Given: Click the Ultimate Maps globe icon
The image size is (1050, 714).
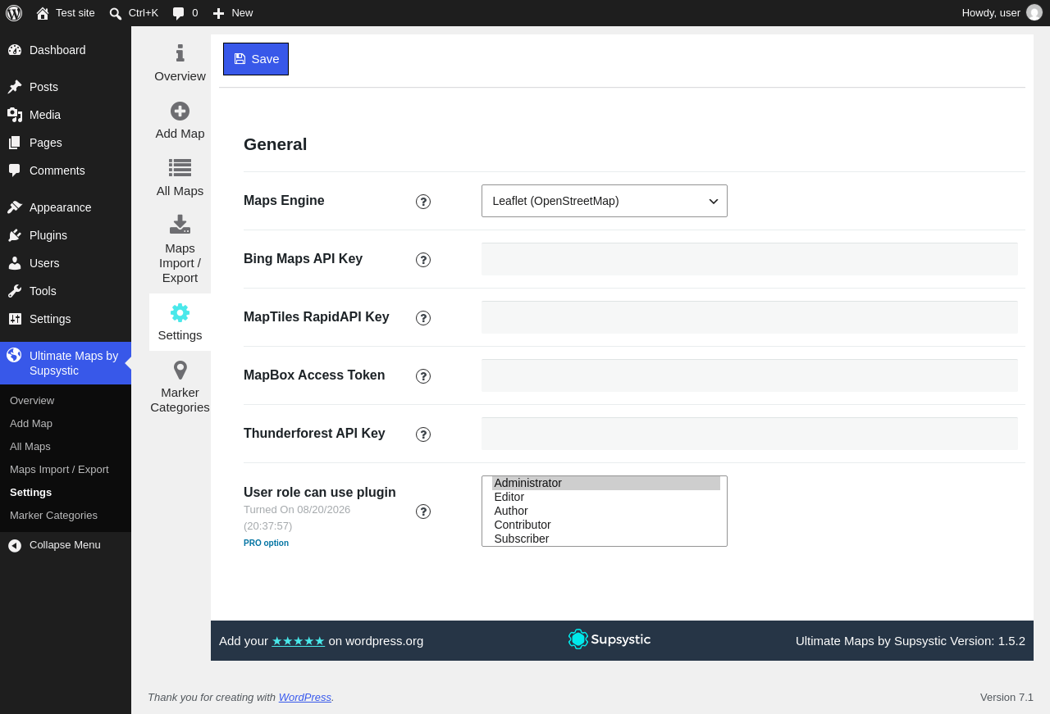Looking at the screenshot, I should (14, 355).
